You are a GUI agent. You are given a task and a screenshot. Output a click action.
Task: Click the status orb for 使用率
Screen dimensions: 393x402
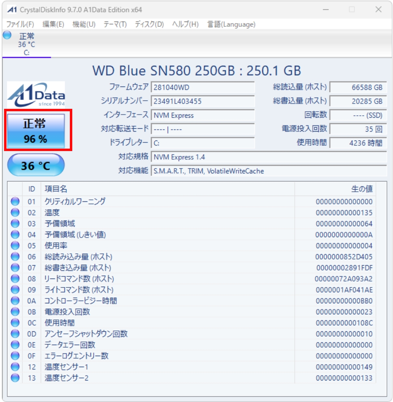point(15,245)
